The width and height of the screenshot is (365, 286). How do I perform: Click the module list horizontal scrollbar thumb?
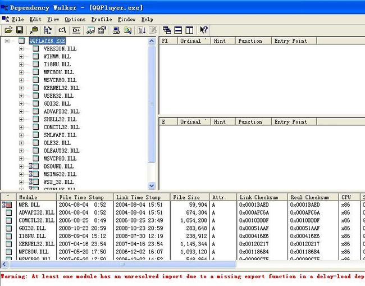122,264
